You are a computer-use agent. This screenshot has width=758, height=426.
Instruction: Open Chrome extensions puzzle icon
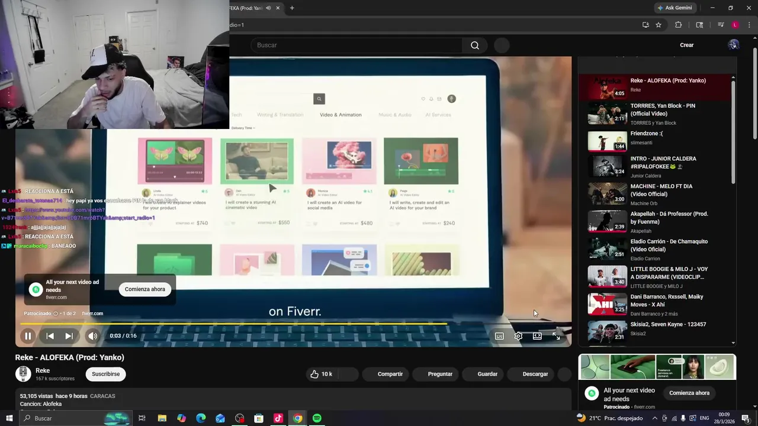[x=679, y=25]
